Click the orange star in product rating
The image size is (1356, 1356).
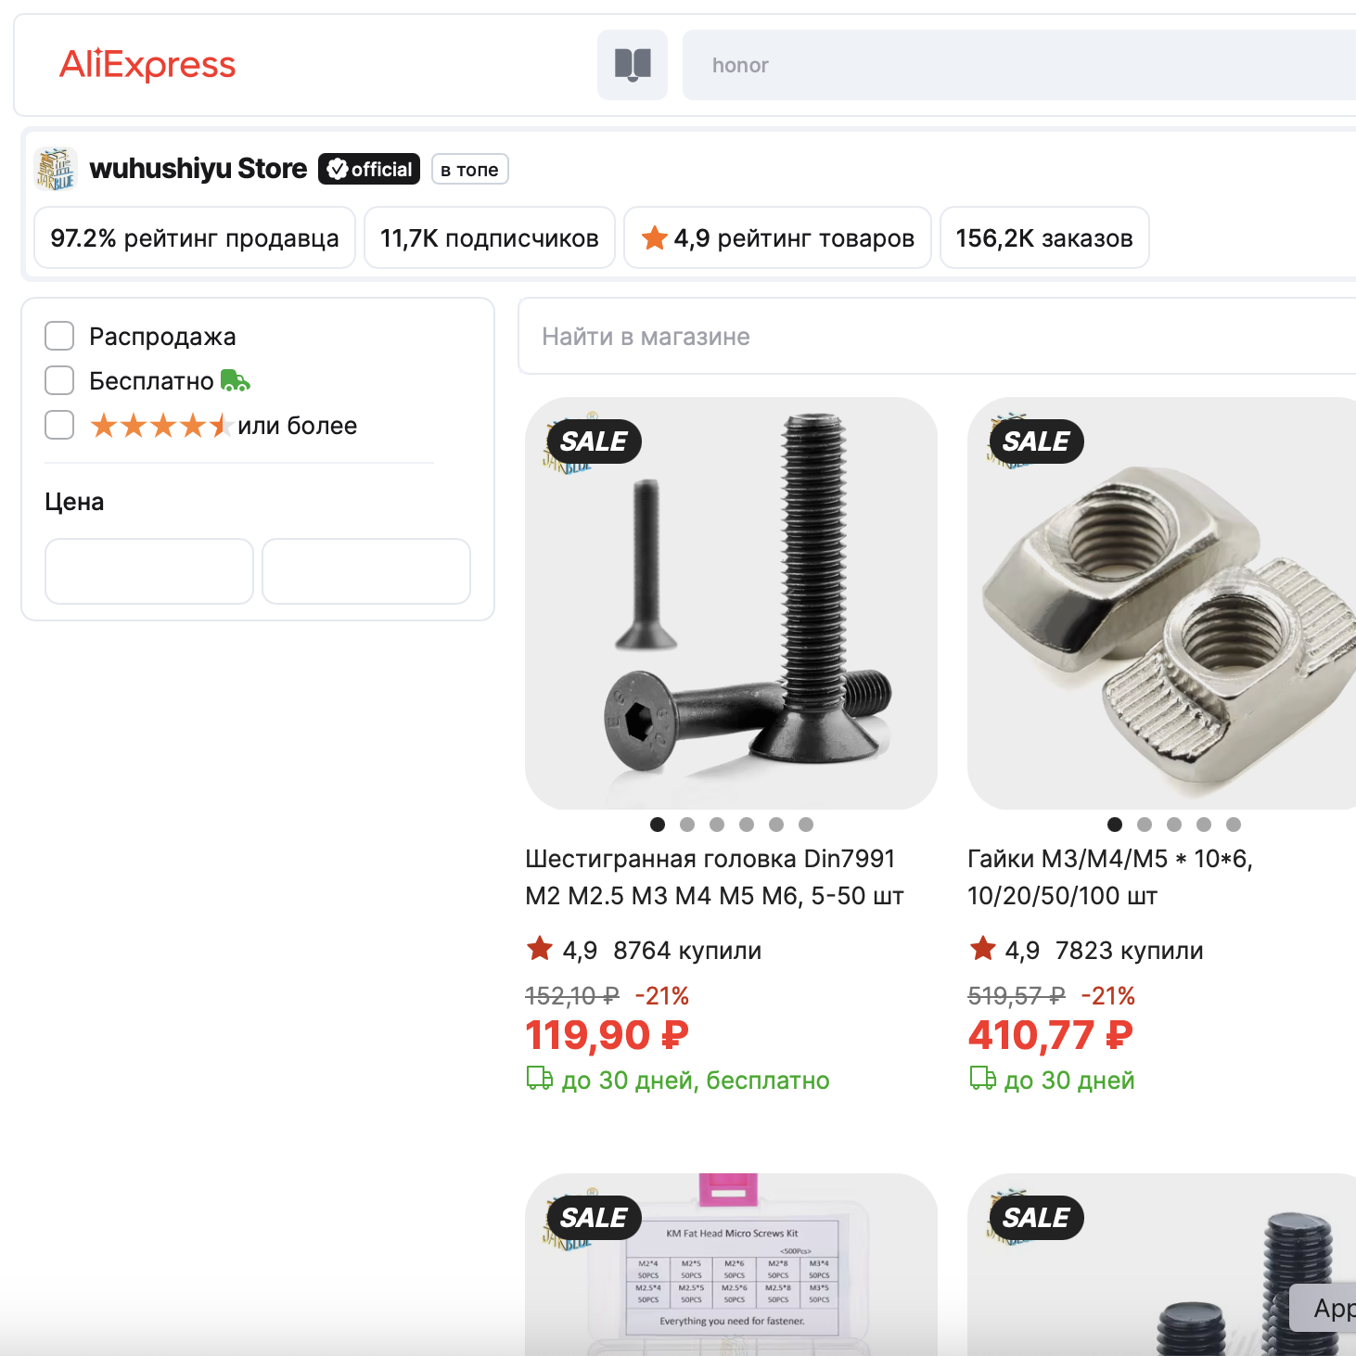[655, 238]
